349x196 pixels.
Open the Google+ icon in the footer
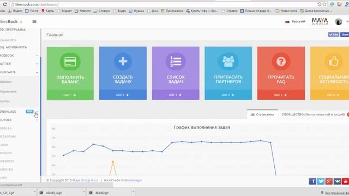point(329,181)
